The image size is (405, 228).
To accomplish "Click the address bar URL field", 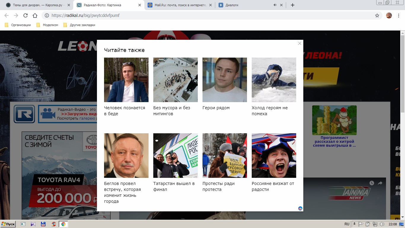I will point(208,15).
